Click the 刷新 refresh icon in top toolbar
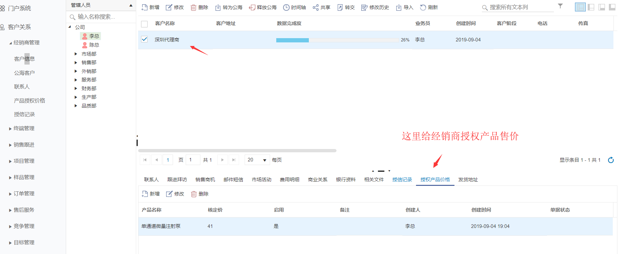This screenshot has width=618, height=254. tap(423, 7)
